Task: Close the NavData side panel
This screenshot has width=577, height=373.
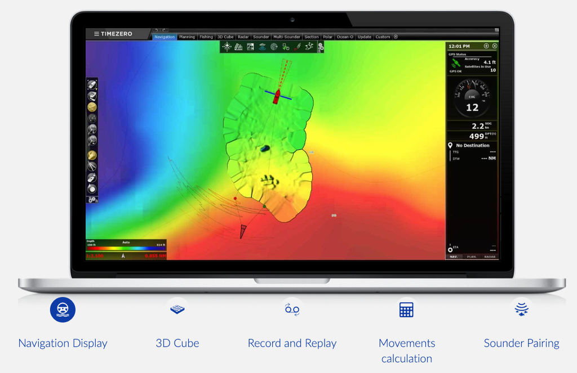Action: pyautogui.click(x=495, y=46)
